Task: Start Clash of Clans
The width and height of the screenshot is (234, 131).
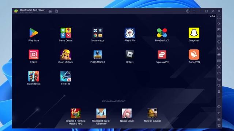Action: [66, 55]
